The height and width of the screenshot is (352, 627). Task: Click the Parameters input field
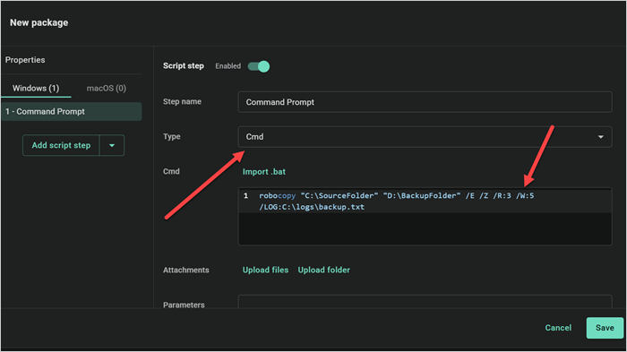[425, 302]
